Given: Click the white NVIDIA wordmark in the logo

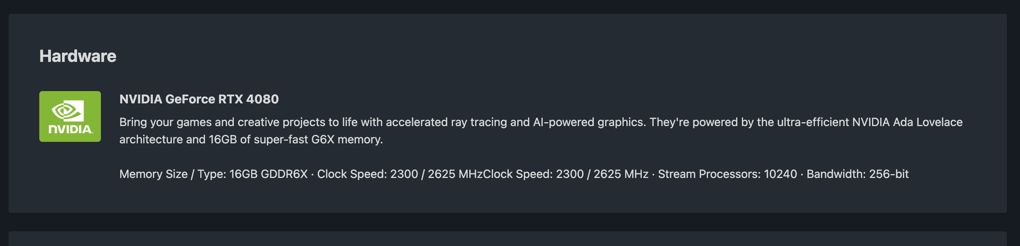Looking at the screenshot, I should [70, 129].
